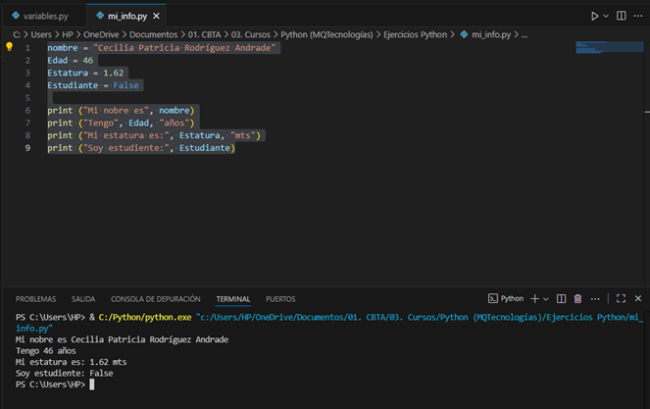Screen dimensions: 650x409
Task: Open the PROBLEMAS panel tab
Action: coord(35,298)
